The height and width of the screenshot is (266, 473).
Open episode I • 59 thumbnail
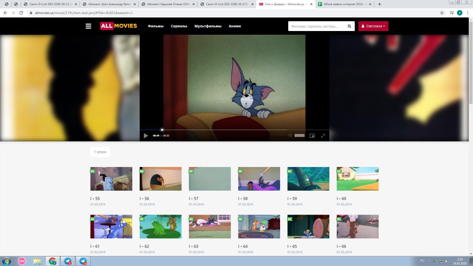click(308, 179)
